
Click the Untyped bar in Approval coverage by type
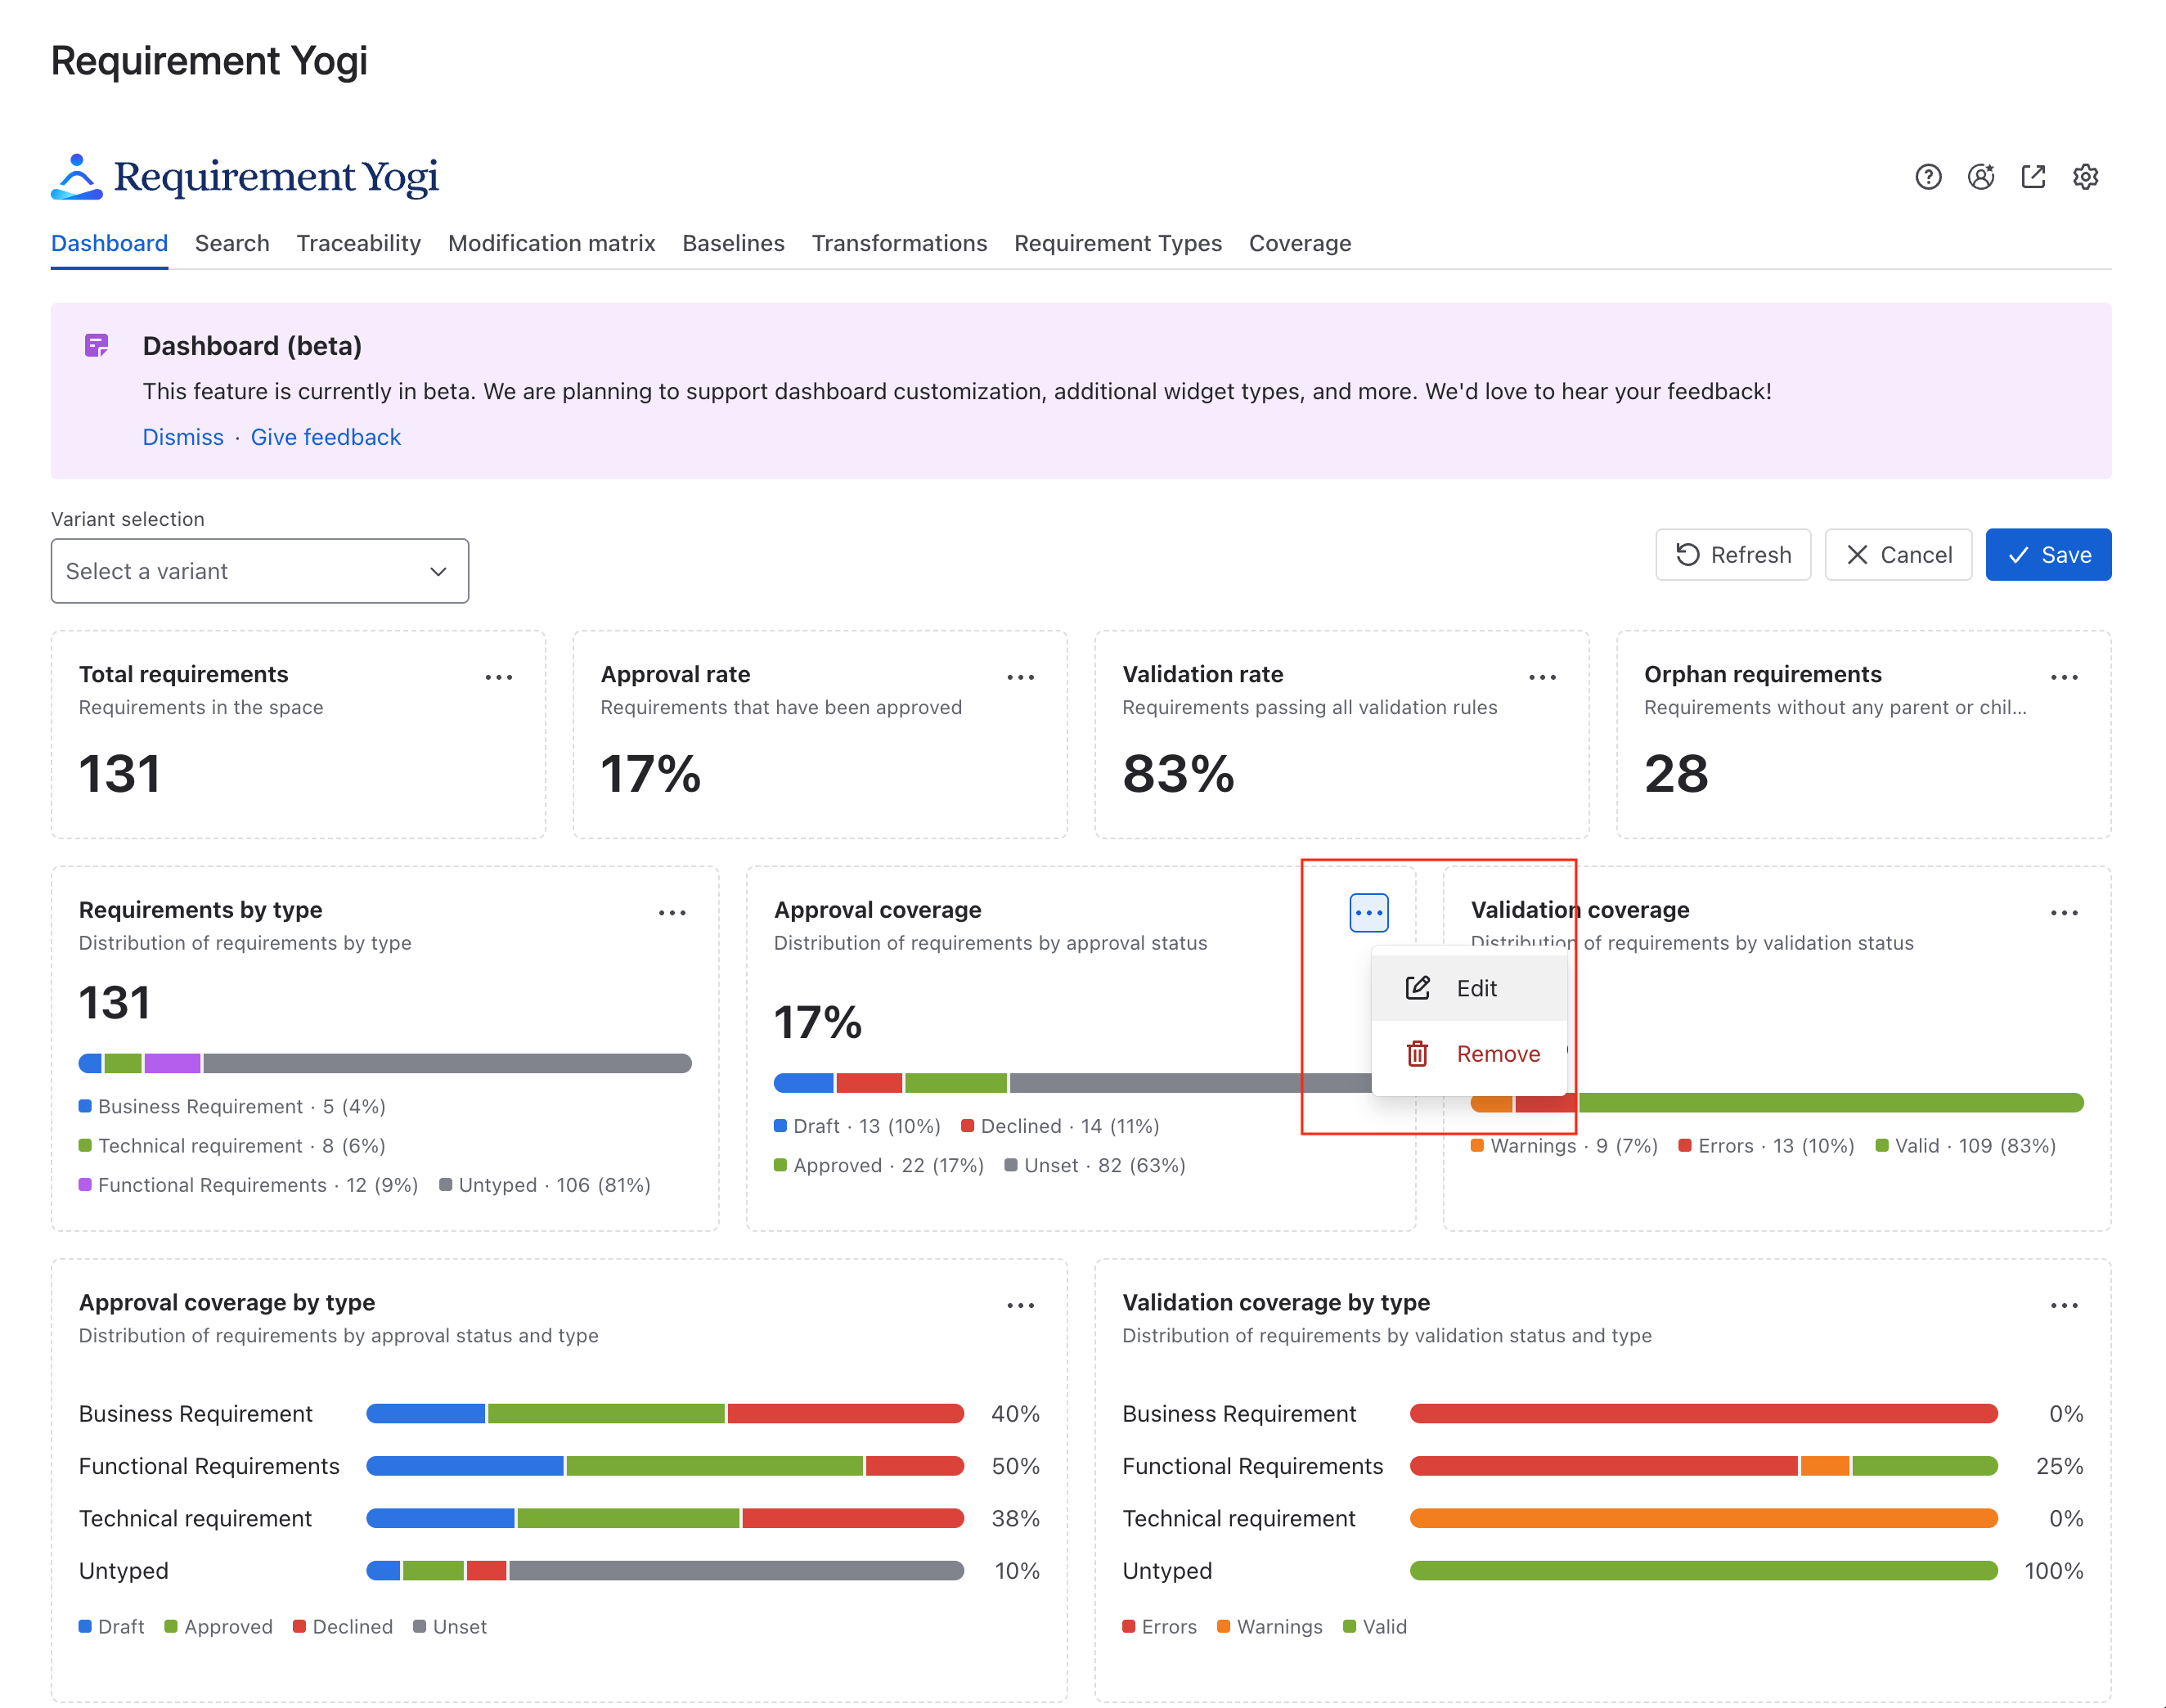[x=665, y=1571]
